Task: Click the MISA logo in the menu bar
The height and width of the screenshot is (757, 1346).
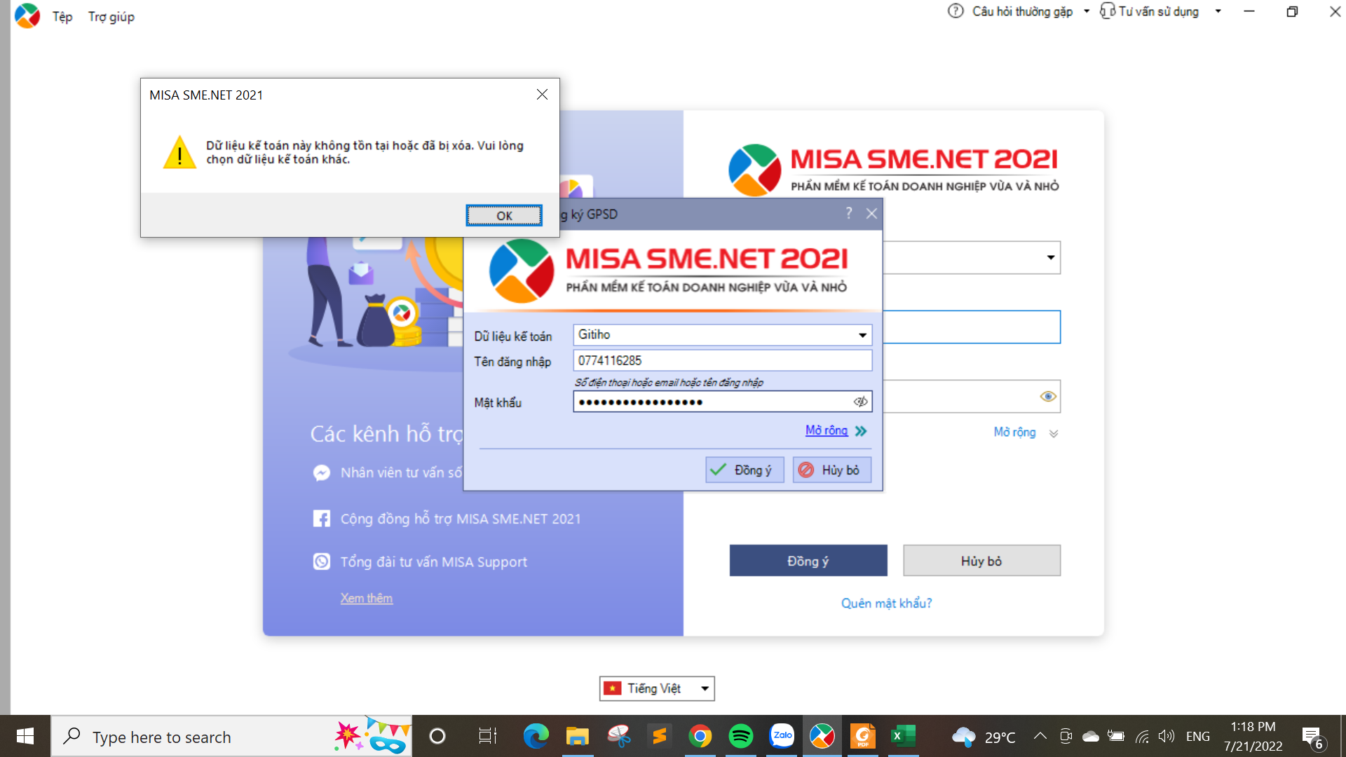Action: pos(27,15)
